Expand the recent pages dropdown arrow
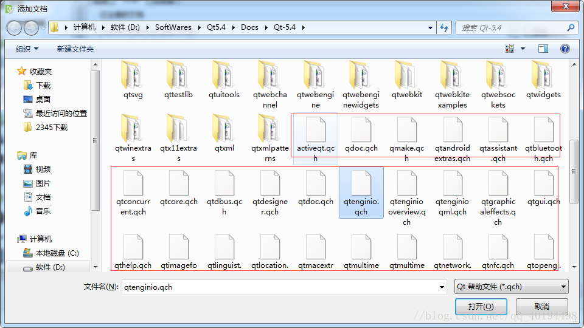 click(43, 29)
